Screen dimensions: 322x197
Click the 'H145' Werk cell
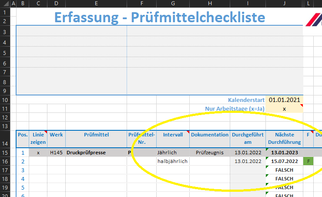point(56,153)
